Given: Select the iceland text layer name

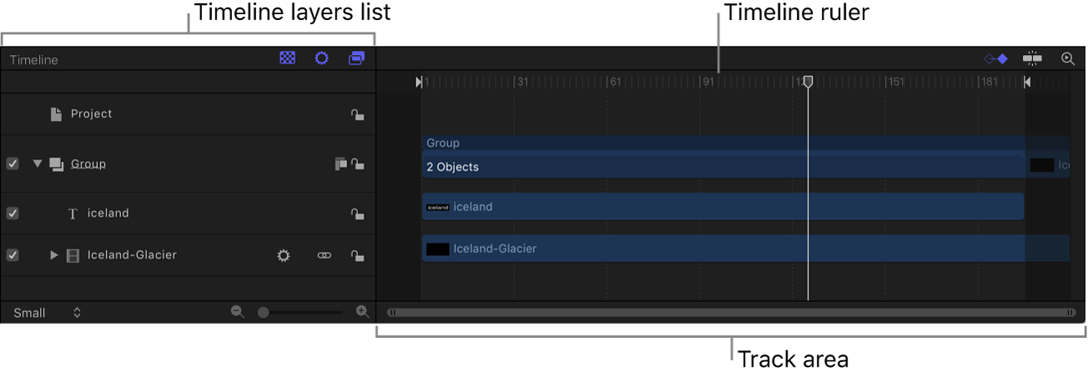Looking at the screenshot, I should 108,214.
